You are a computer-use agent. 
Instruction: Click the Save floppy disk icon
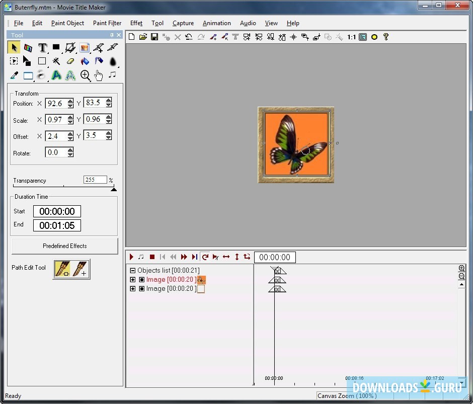[154, 37]
